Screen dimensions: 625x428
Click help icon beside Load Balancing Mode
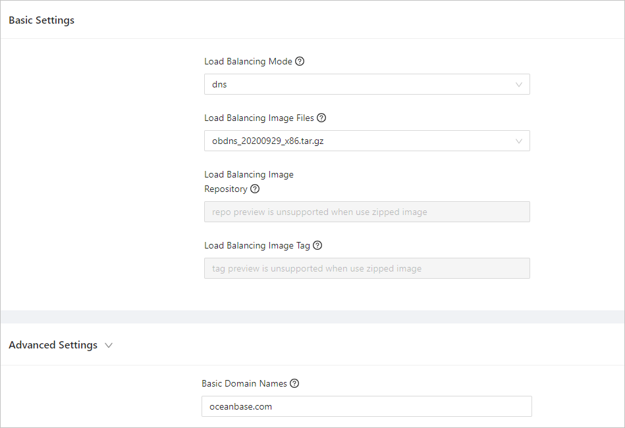[x=300, y=62]
